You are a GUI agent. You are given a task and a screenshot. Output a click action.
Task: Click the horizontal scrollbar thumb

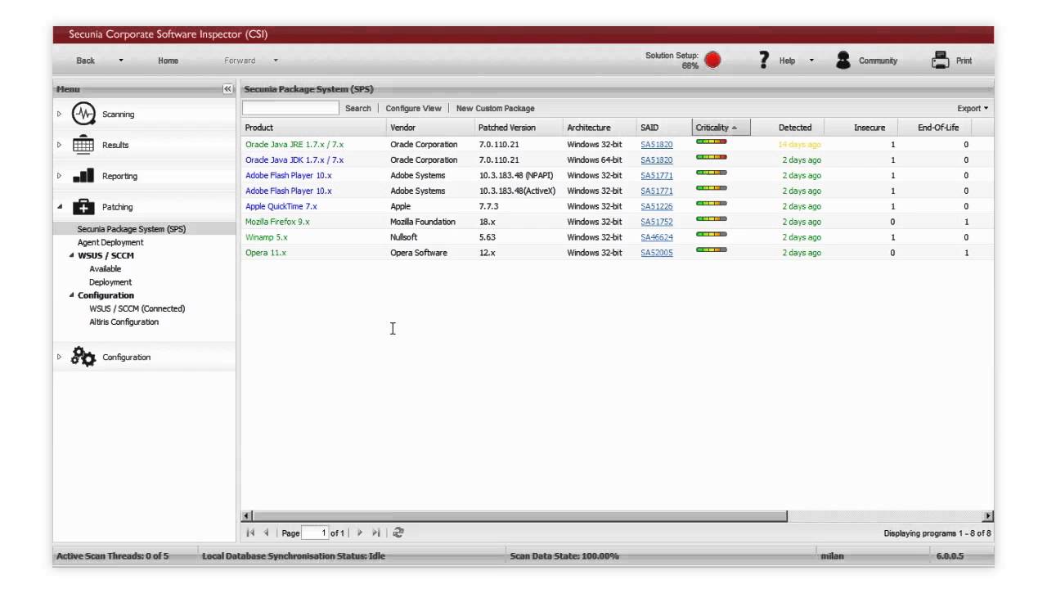pos(520,516)
